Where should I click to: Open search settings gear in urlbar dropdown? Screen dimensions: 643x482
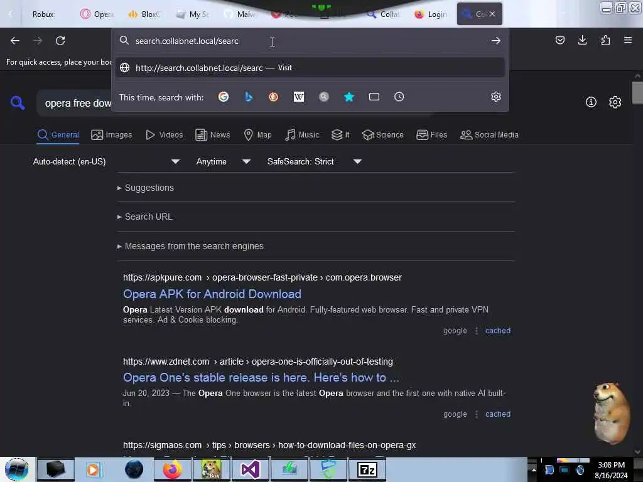(496, 97)
